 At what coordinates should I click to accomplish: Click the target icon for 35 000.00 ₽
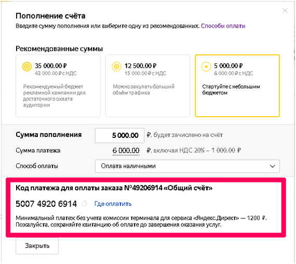coord(27,66)
